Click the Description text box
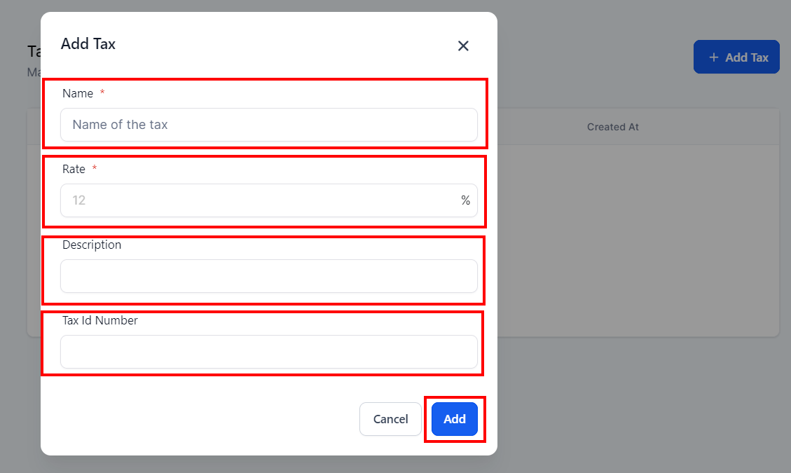Viewport: 791px width, 473px height. [x=269, y=276]
